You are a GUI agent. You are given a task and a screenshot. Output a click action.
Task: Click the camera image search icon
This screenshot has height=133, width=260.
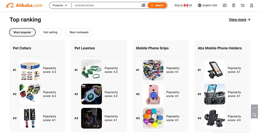point(143,5)
